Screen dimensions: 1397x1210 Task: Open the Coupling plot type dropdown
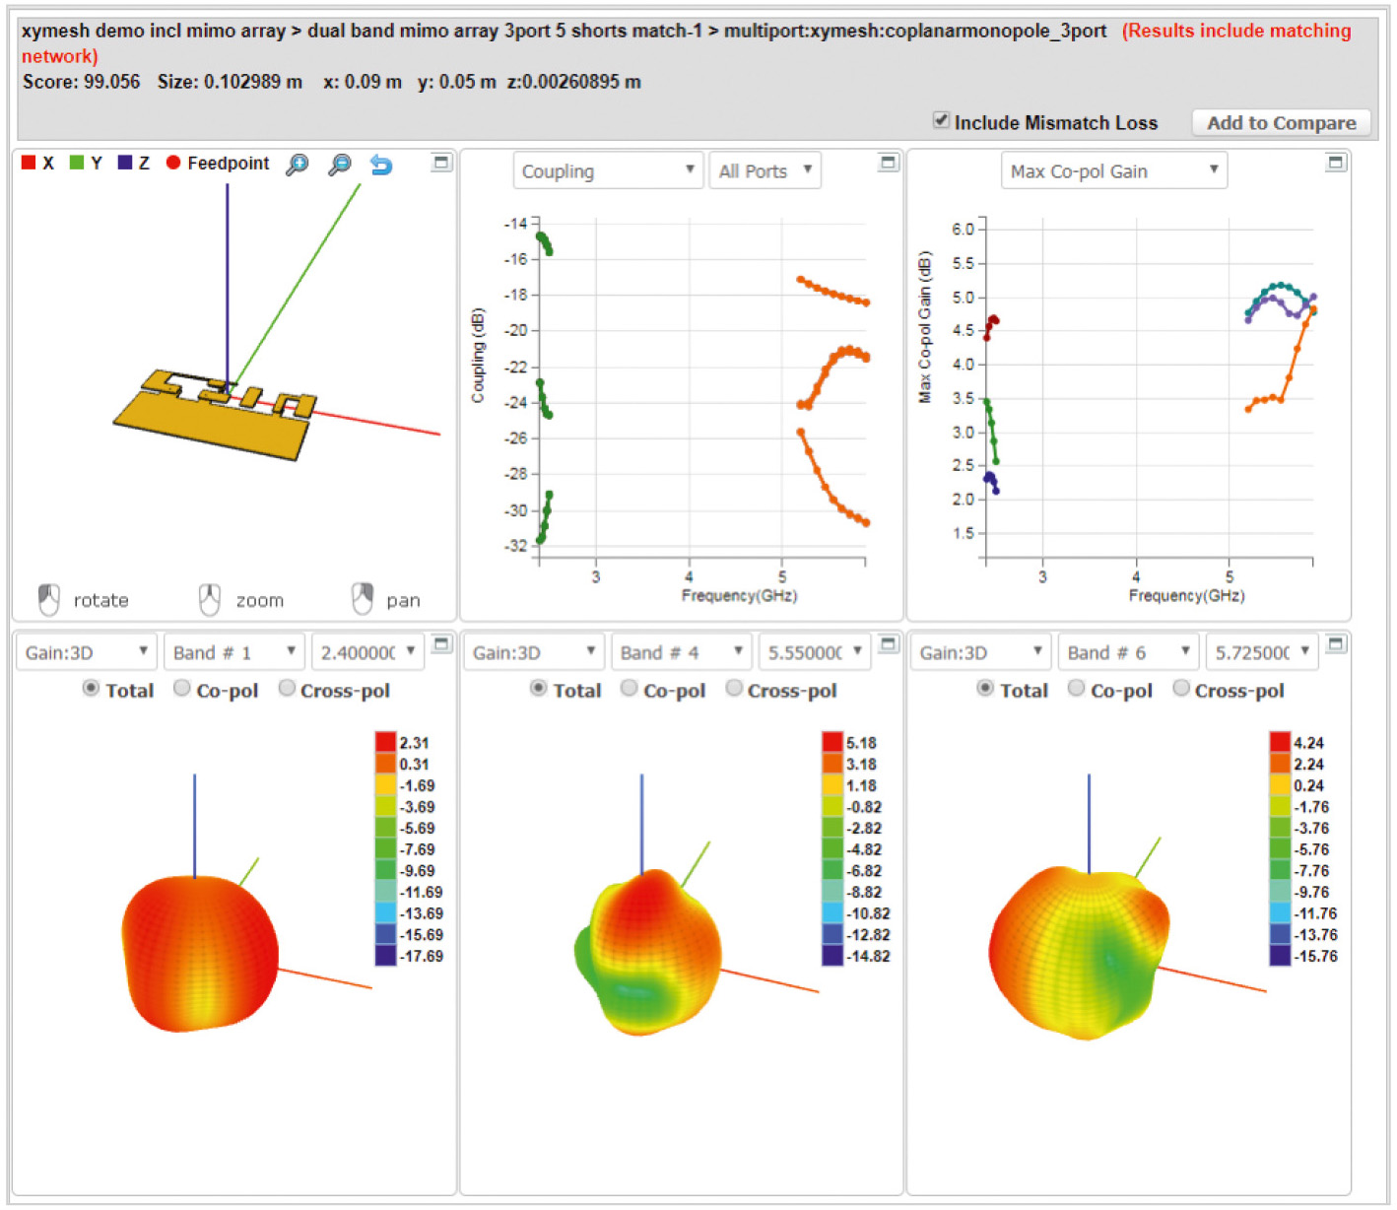pyautogui.click(x=607, y=171)
